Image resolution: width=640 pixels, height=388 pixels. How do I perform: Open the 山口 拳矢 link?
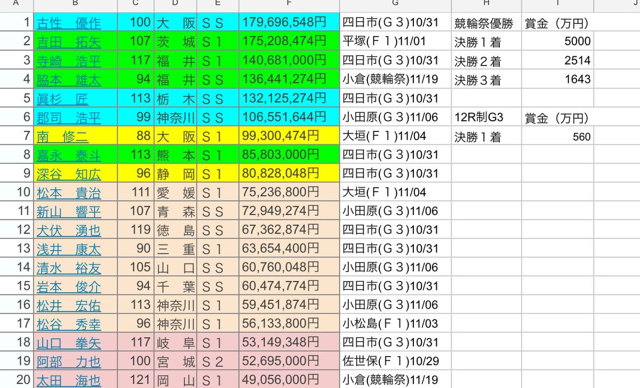pyautogui.click(x=68, y=343)
